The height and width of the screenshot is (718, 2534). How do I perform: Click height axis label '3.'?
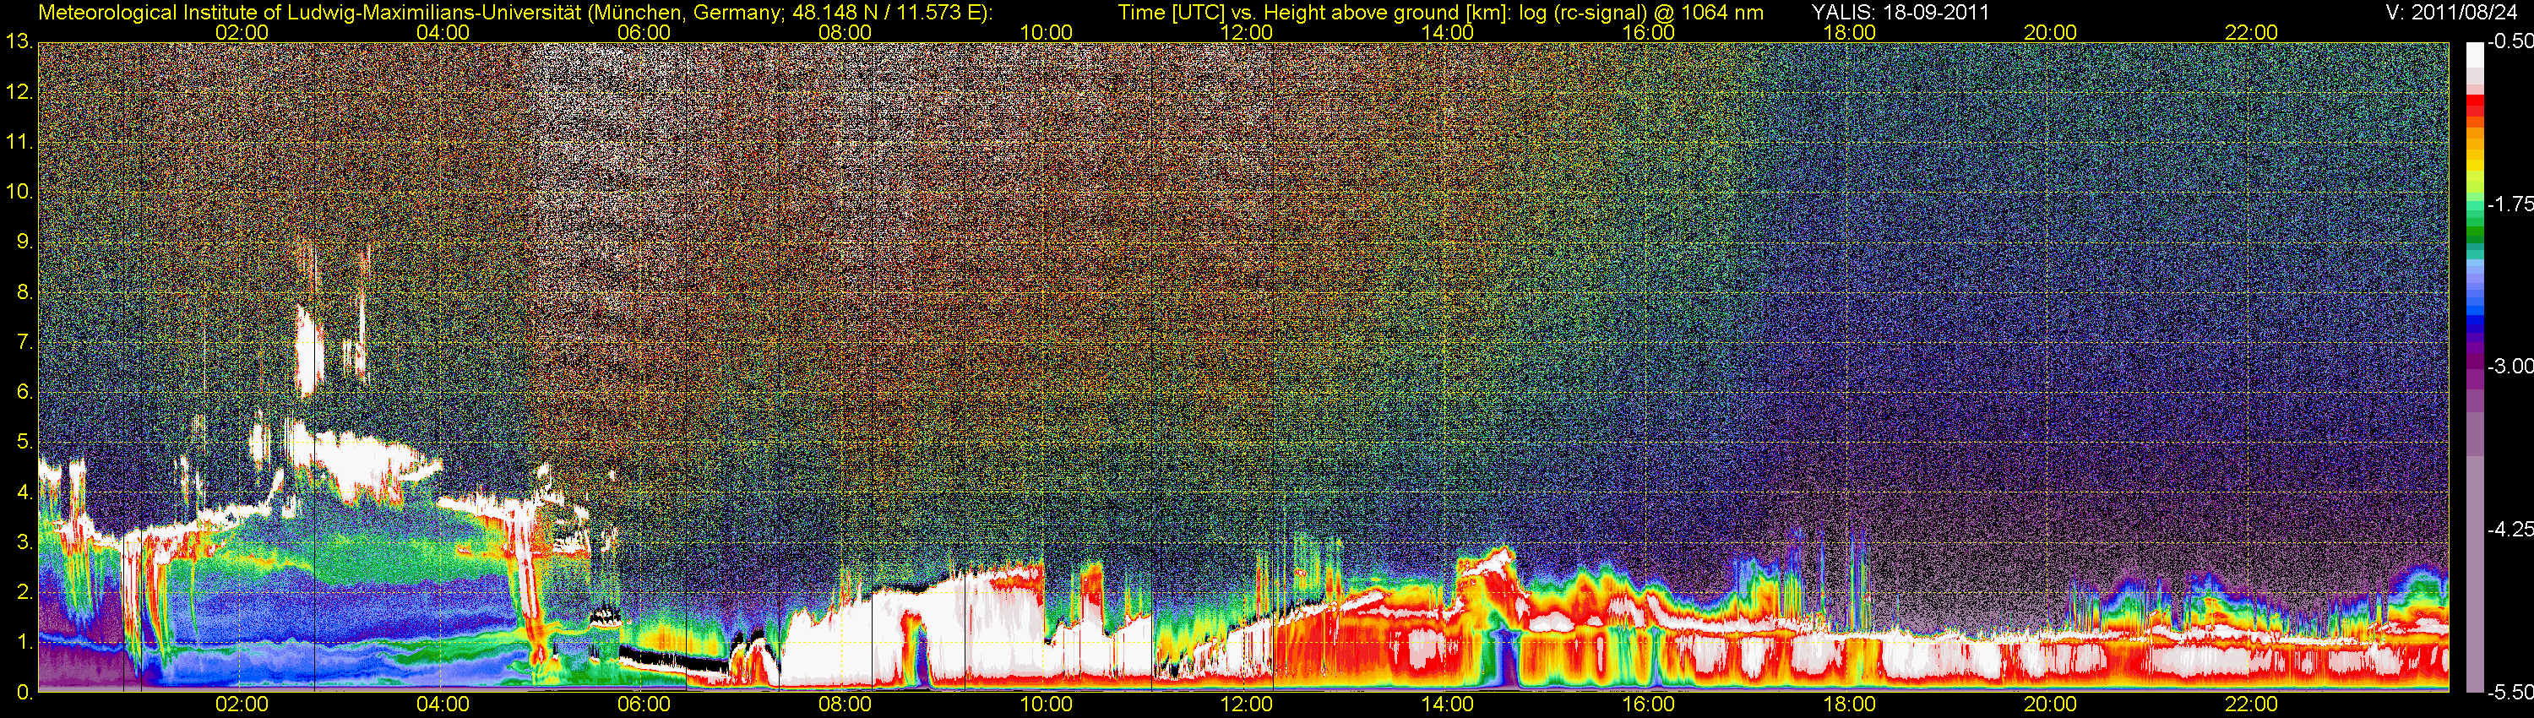24,542
